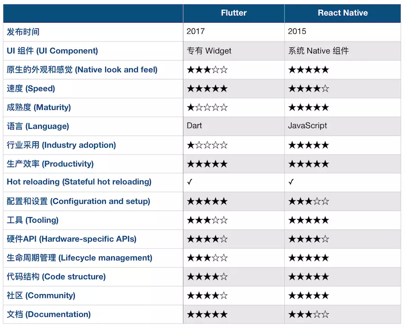Click the 2017 release year cell
Screen dimensions: 405x328
click(x=195, y=32)
